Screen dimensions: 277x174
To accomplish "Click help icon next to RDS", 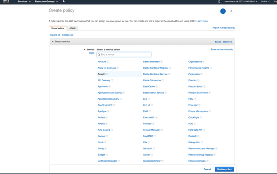I will coord(195,124).
